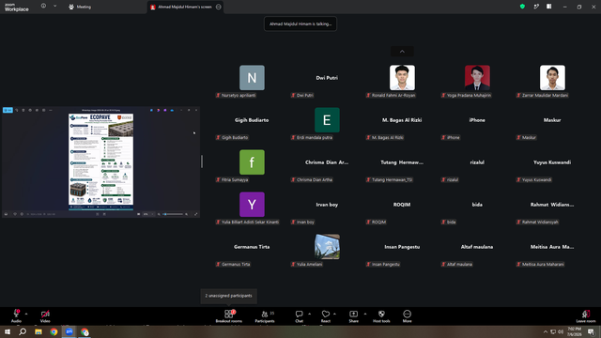Screen dimensions: 601x338
Task: Open the Windows notification center
Action: (591, 331)
